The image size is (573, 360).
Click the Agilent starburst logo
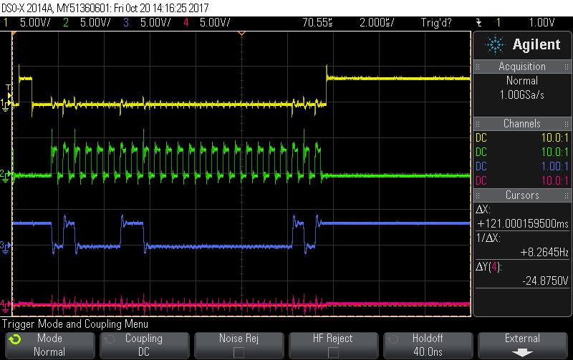(495, 44)
